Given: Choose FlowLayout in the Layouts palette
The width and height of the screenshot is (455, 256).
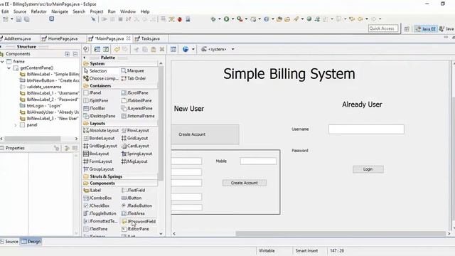Looking at the screenshot, I should pyautogui.click(x=135, y=131).
